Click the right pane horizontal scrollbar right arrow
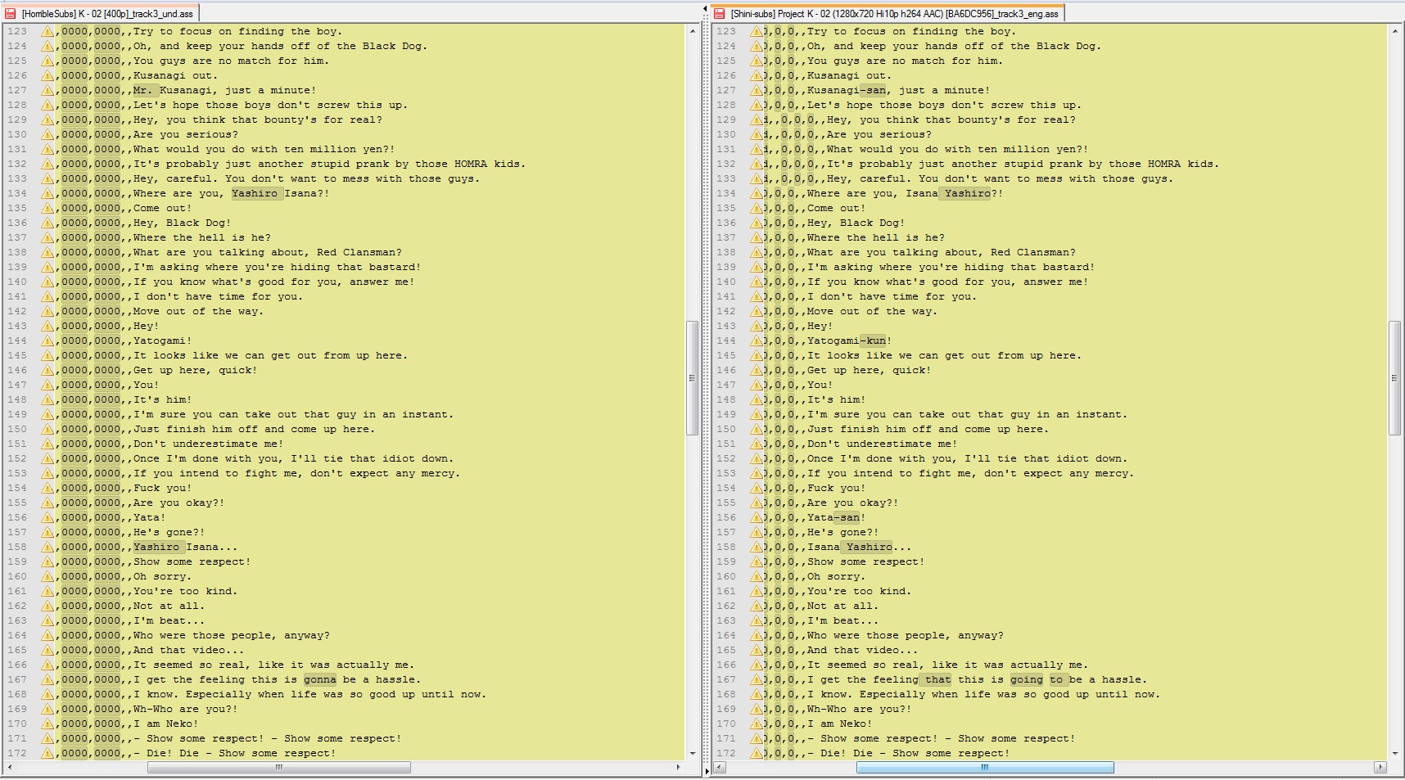 [x=1380, y=768]
